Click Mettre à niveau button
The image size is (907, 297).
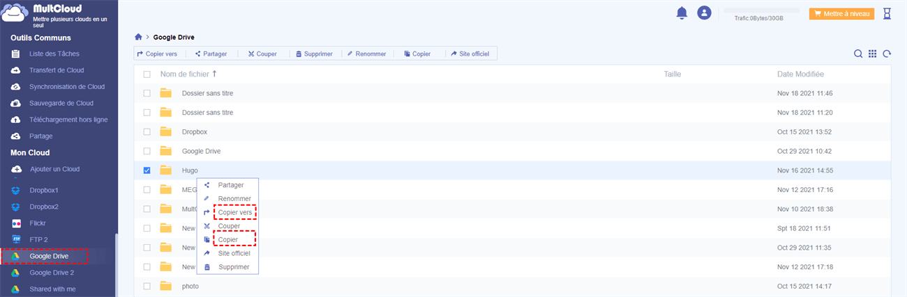point(841,13)
